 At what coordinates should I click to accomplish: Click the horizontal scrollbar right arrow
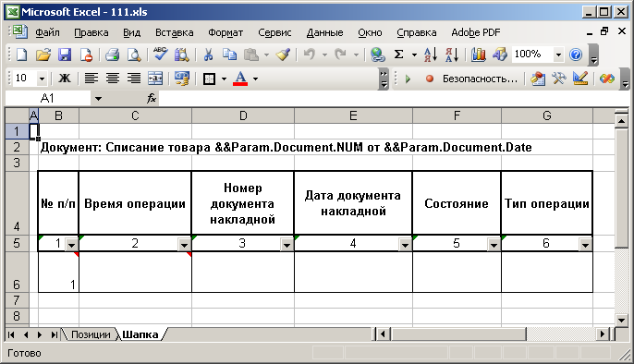603,334
